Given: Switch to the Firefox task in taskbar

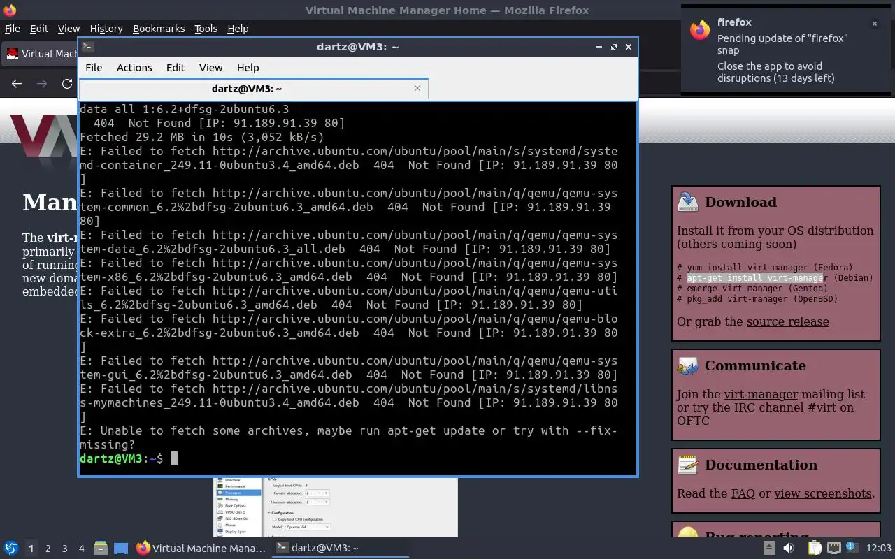Looking at the screenshot, I should pyautogui.click(x=201, y=549).
